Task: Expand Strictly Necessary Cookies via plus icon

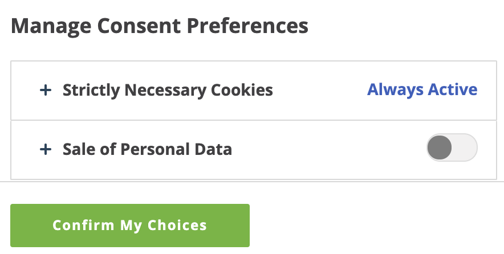Action: tap(45, 90)
